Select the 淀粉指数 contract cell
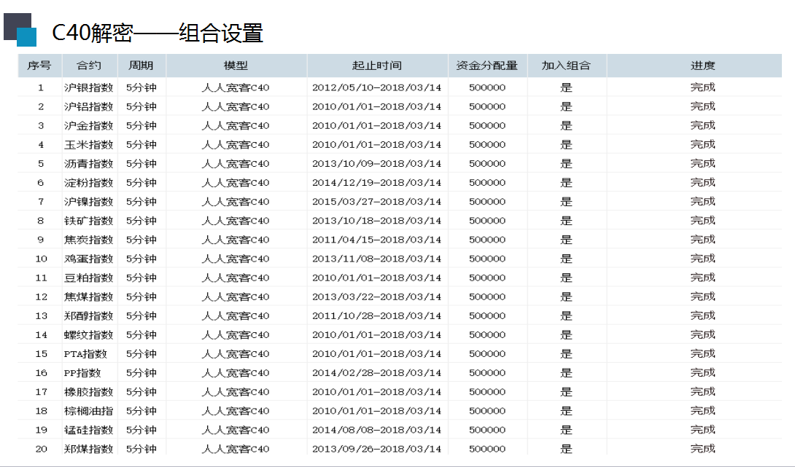 click(89, 183)
